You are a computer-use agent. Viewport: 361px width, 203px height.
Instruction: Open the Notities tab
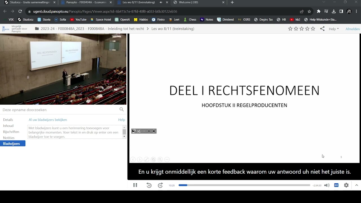tap(9, 138)
